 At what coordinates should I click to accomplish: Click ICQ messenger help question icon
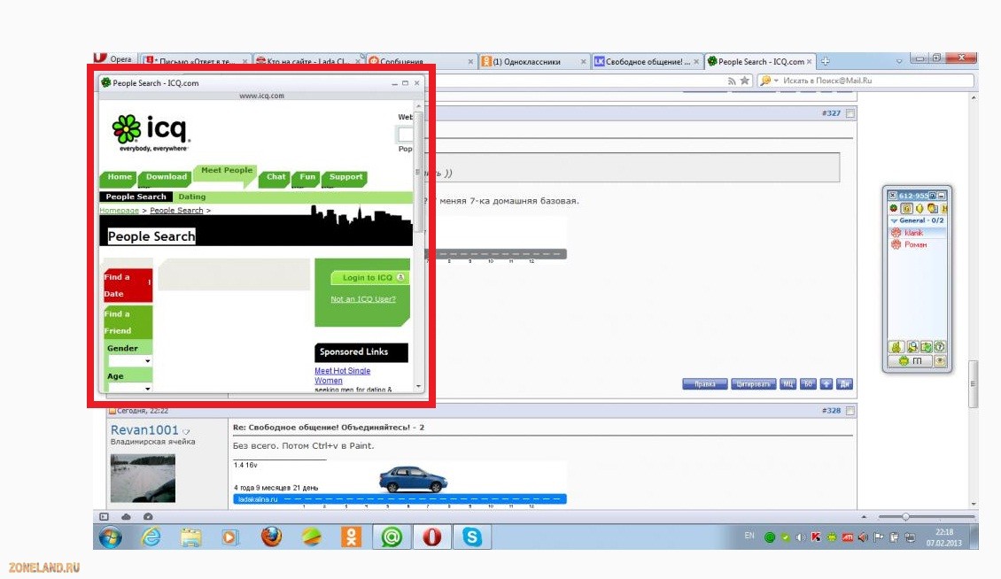pyautogui.click(x=940, y=347)
